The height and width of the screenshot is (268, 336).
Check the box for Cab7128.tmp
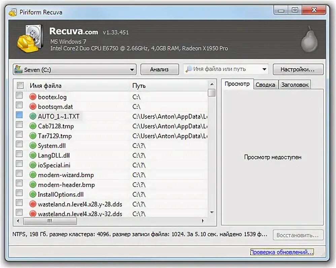point(19,125)
